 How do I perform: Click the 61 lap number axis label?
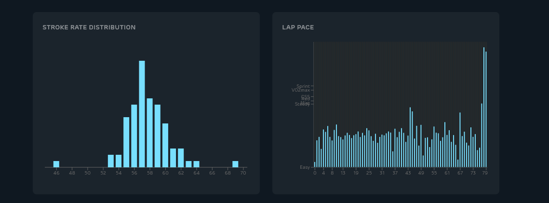[x=447, y=173]
